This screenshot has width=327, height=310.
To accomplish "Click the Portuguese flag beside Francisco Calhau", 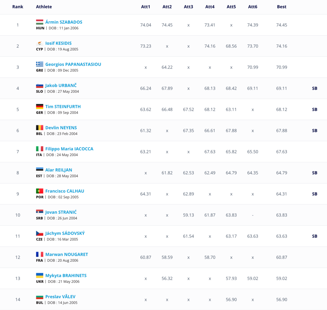I will [x=40, y=191].
